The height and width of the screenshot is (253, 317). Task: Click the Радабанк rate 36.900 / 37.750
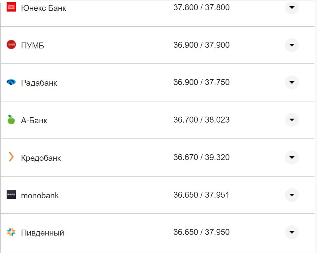pyautogui.click(x=201, y=82)
